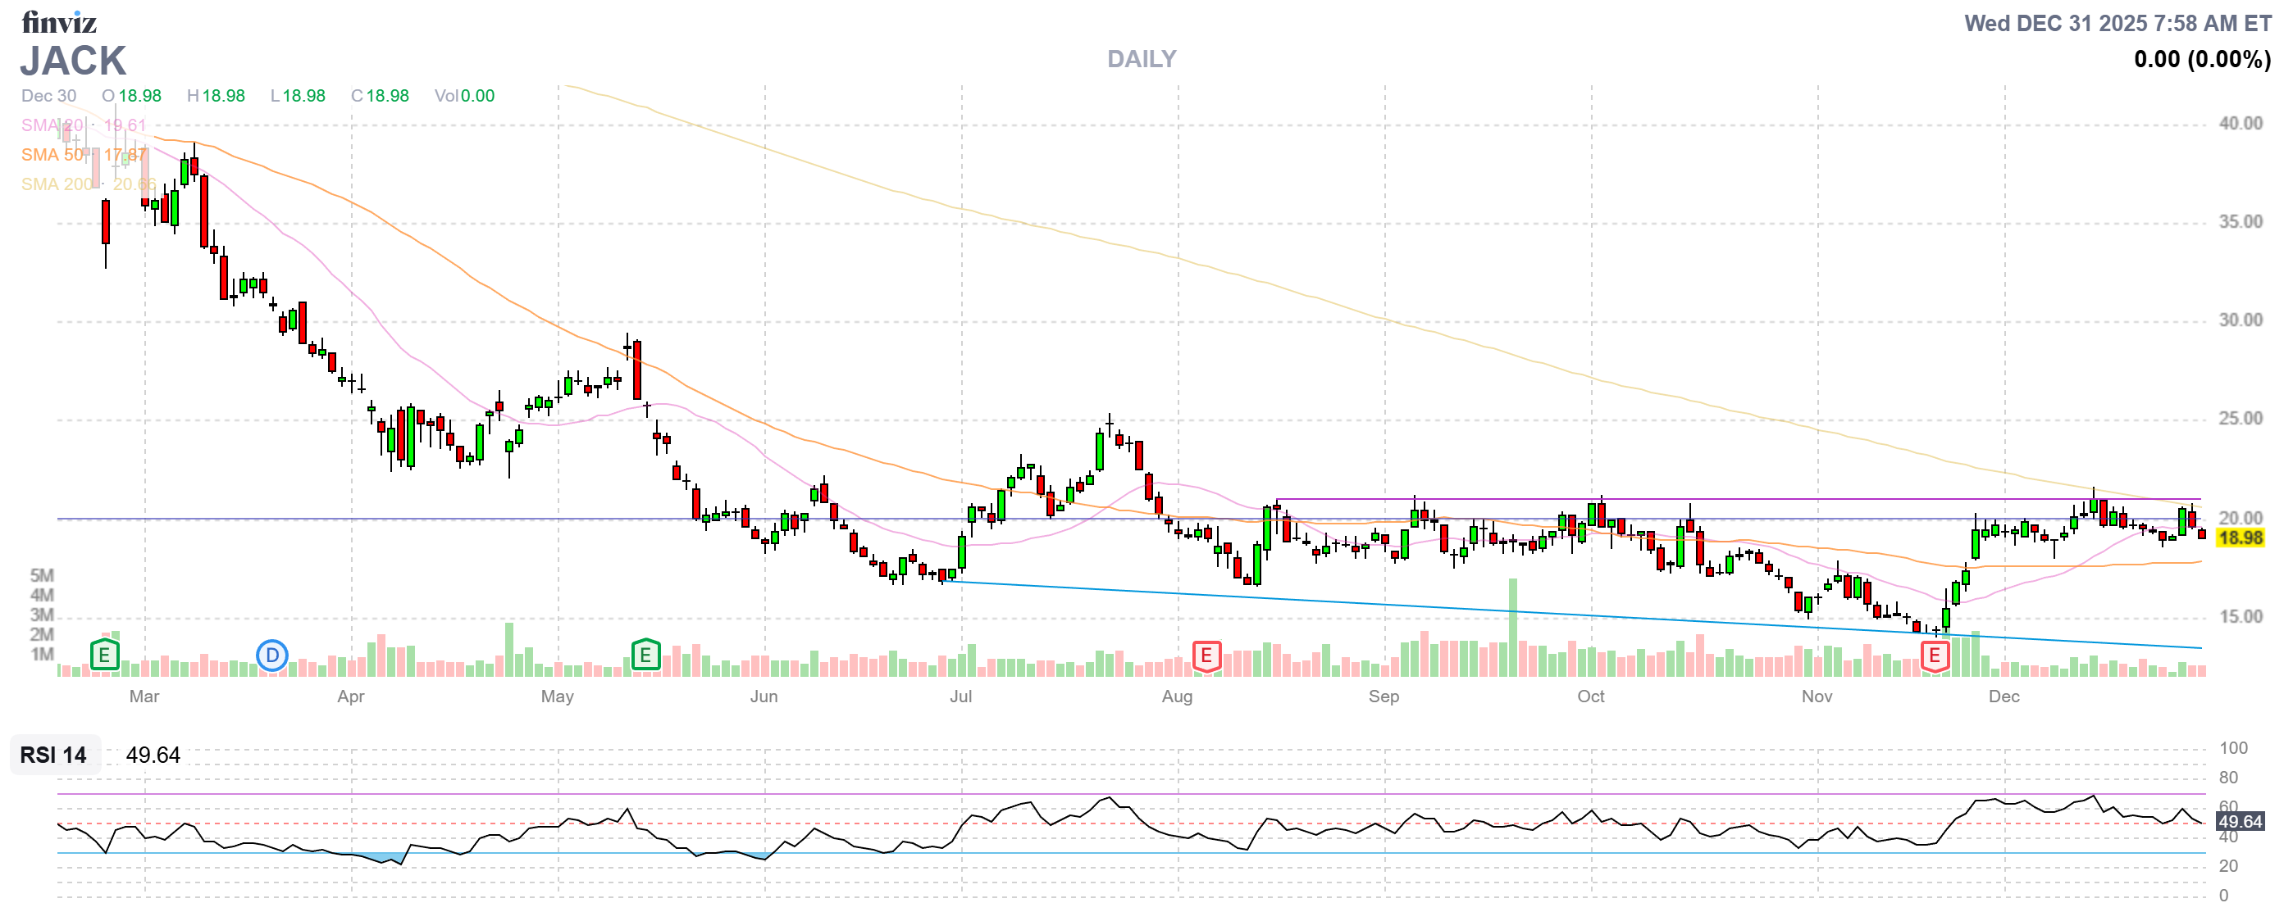The height and width of the screenshot is (921, 2293).
Task: Click the 0.00 (0.00%) price change text
Action: point(2201,60)
